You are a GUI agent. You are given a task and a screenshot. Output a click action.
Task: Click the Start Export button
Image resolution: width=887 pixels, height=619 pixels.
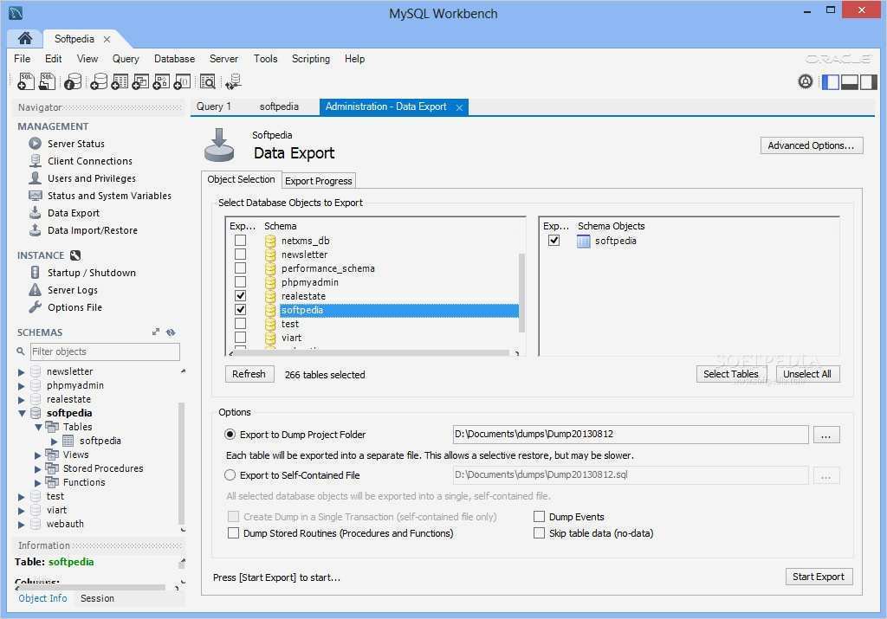click(x=819, y=577)
